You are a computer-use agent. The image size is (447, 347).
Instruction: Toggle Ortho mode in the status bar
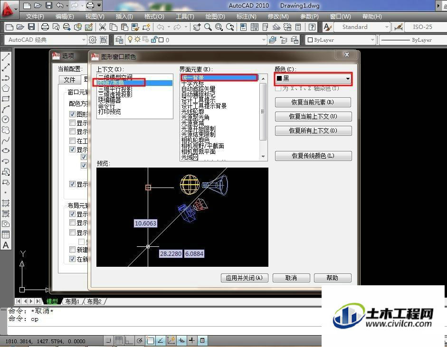coord(129,340)
